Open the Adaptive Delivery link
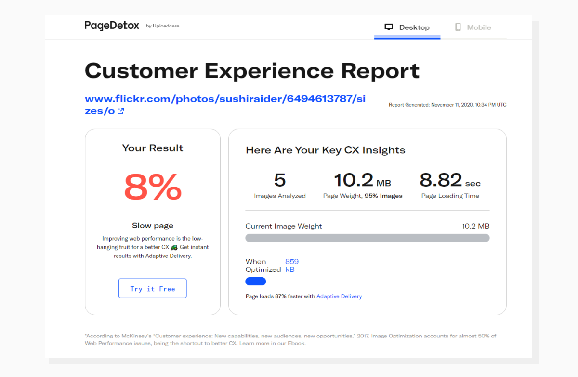Screen dimensions: 578x377 coord(339,296)
